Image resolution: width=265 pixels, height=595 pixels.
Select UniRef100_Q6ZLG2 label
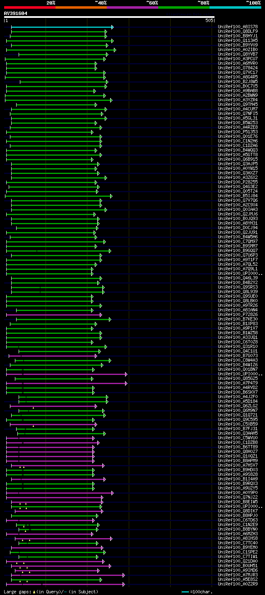238,406
